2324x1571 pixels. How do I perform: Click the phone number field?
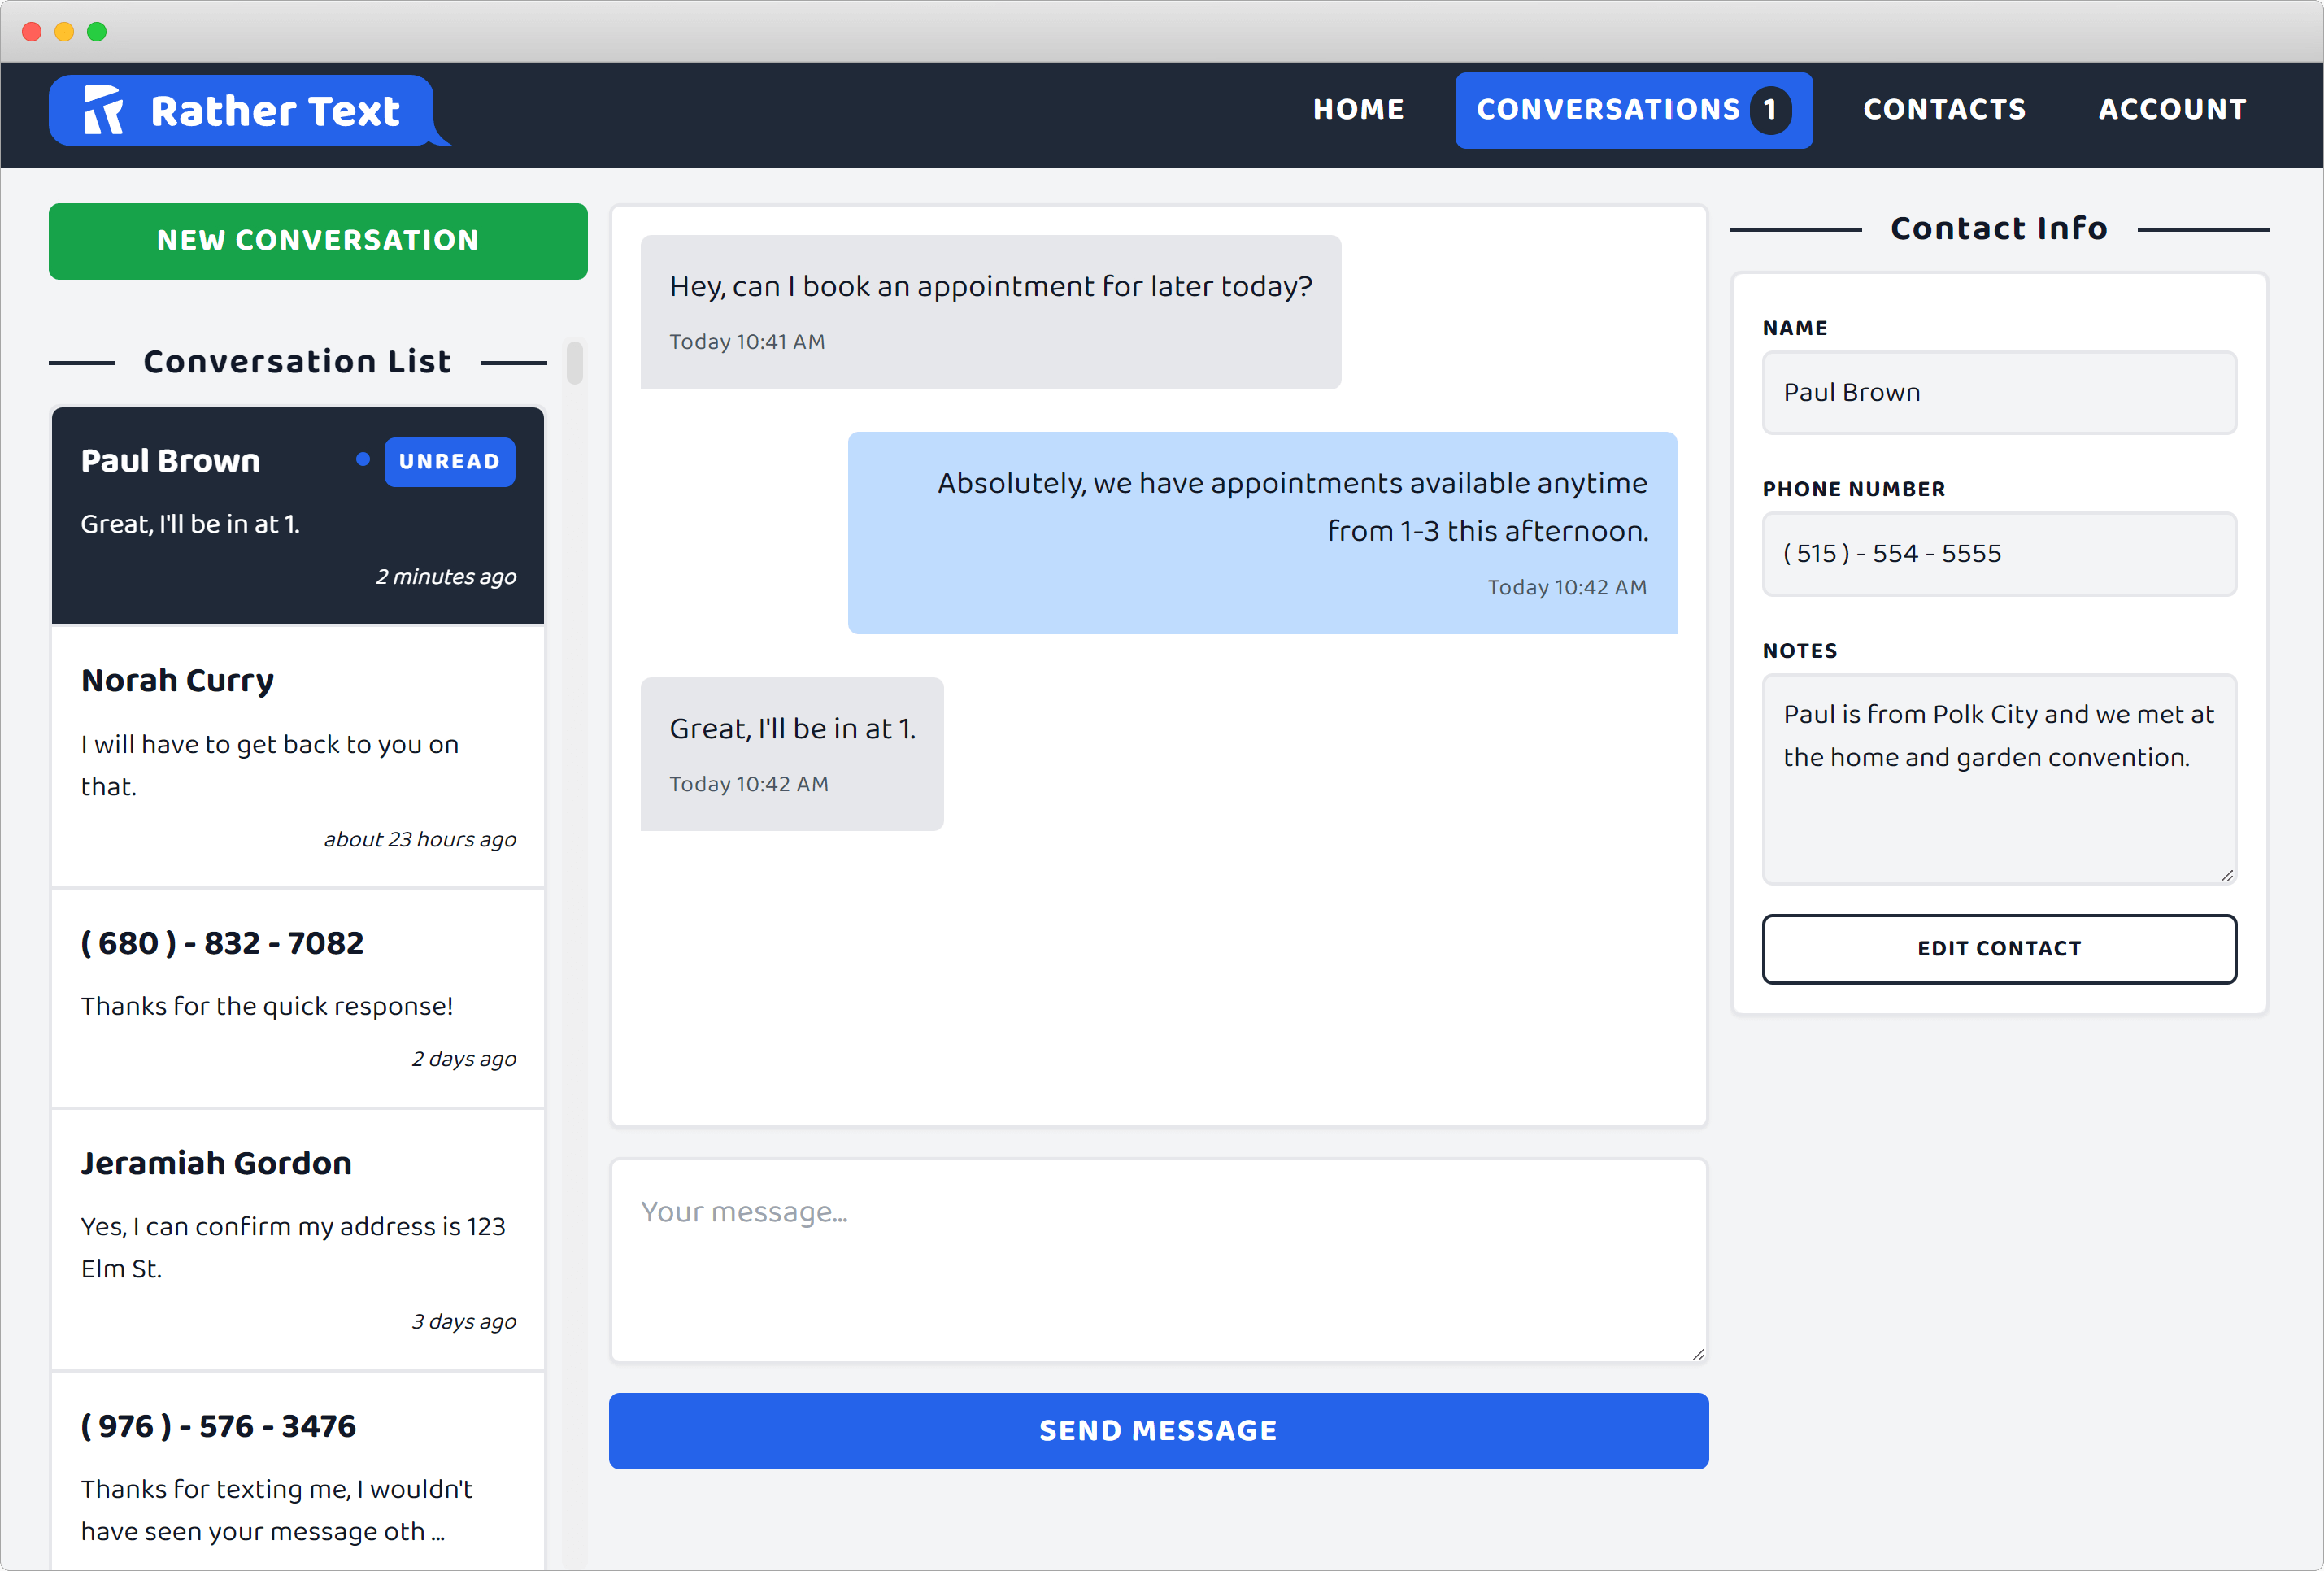1998,554
